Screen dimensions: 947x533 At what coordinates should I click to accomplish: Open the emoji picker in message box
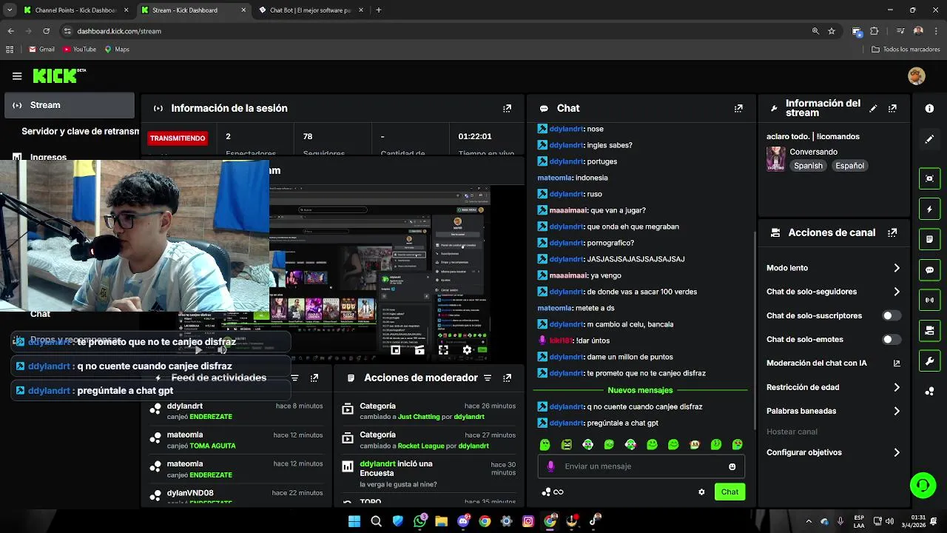coord(732,466)
